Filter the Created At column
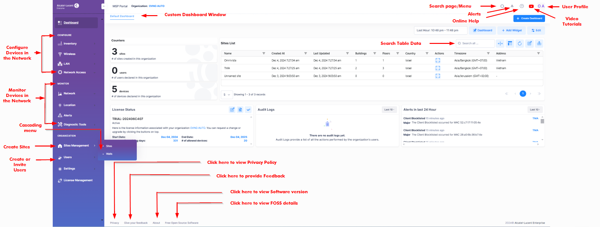The height and width of the screenshot is (227, 600). (306, 53)
